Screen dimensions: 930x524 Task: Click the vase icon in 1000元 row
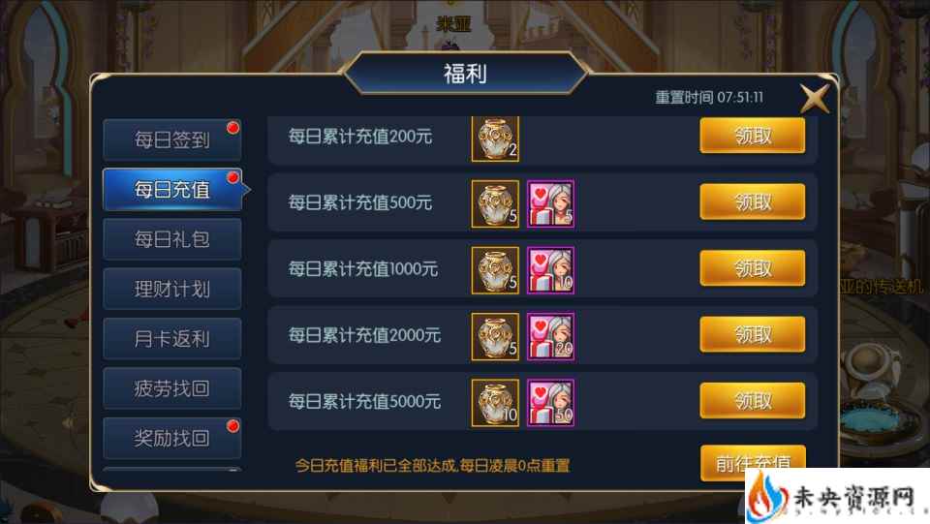tap(495, 270)
